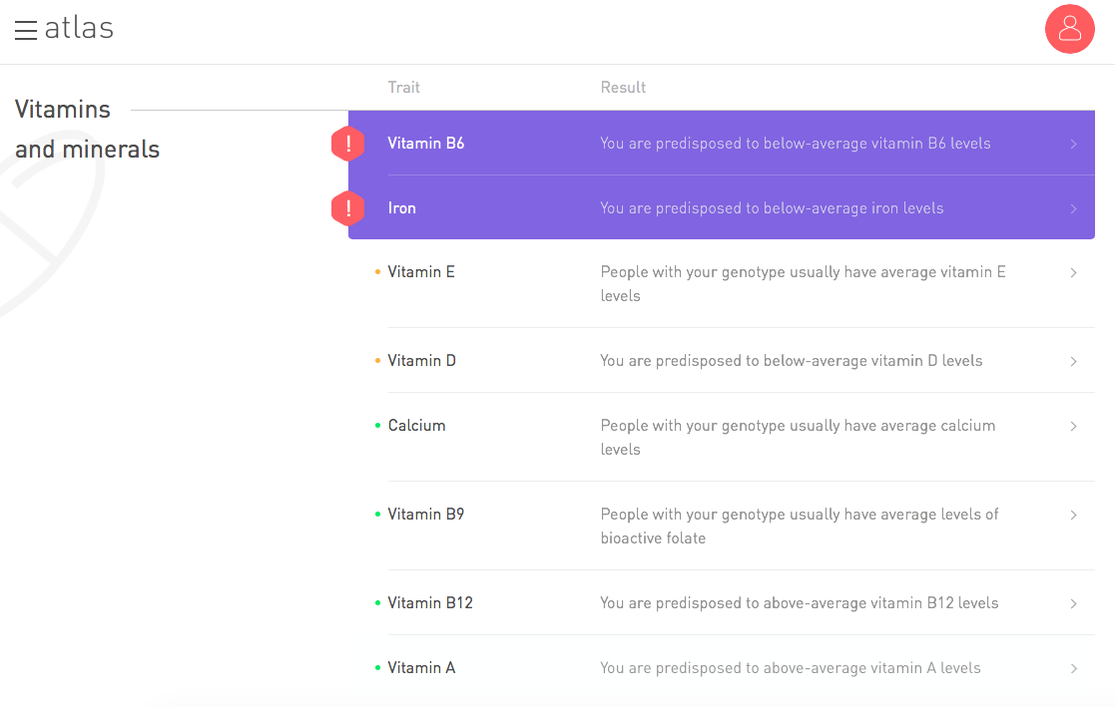This screenshot has width=1115, height=707.
Task: Open the hamburger menu
Action: 26,30
